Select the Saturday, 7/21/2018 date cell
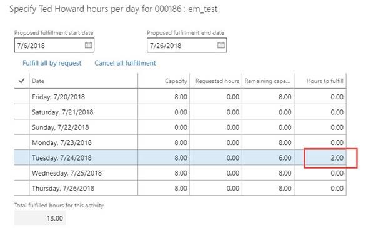 pos(83,112)
